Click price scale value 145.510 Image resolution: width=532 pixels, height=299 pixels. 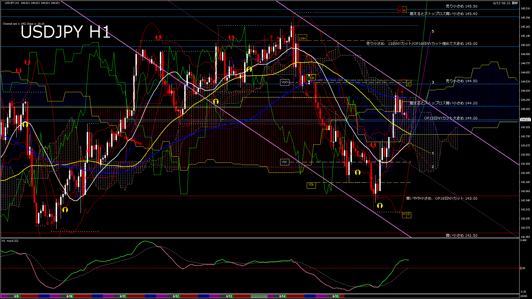point(525,9)
